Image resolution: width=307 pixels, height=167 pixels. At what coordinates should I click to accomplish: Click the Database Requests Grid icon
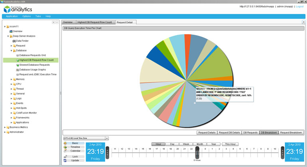18,55
